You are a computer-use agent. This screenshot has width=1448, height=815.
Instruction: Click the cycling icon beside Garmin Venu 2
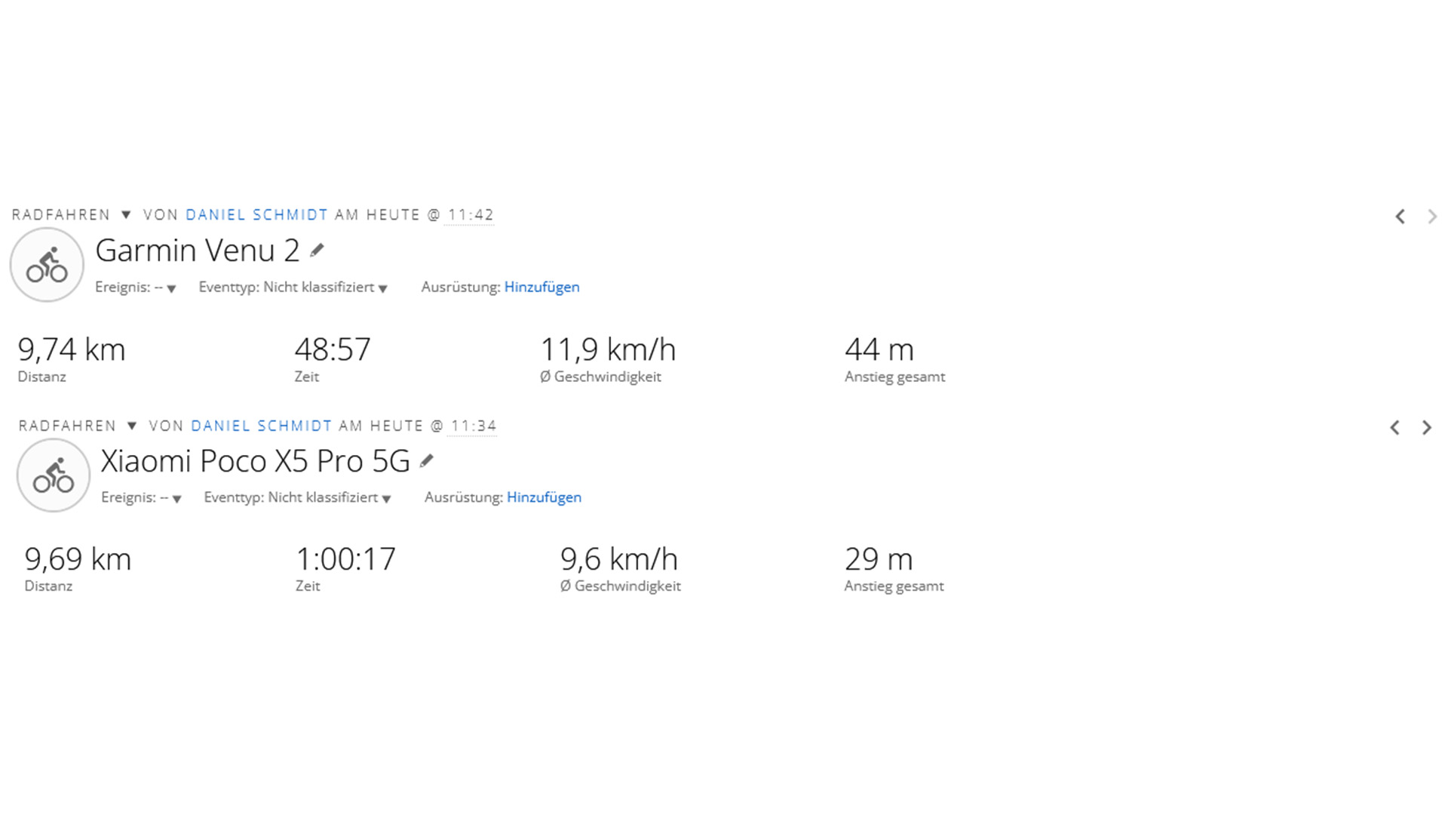[x=47, y=265]
